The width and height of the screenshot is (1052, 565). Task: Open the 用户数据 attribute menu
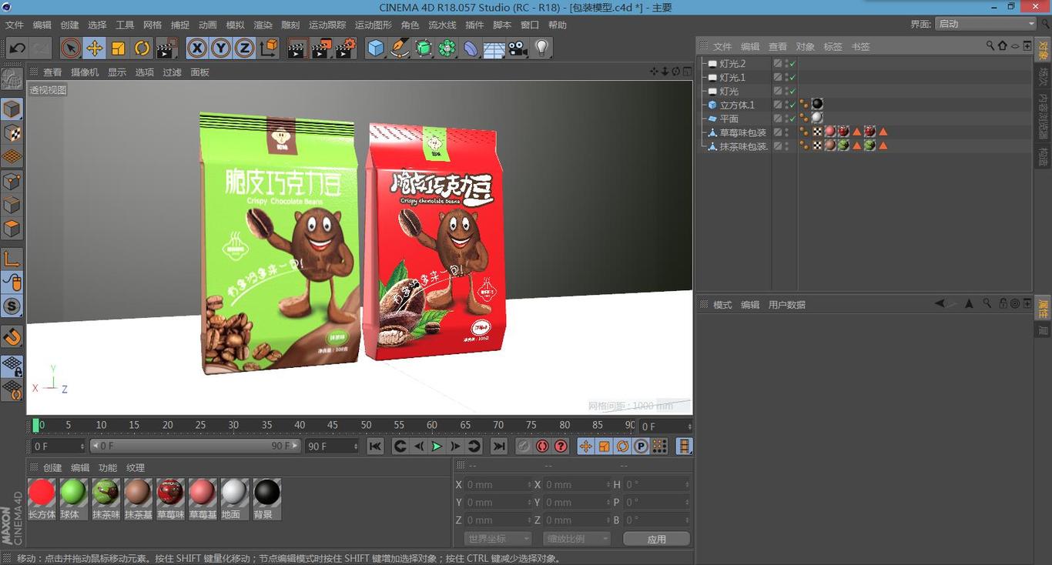(x=786, y=305)
